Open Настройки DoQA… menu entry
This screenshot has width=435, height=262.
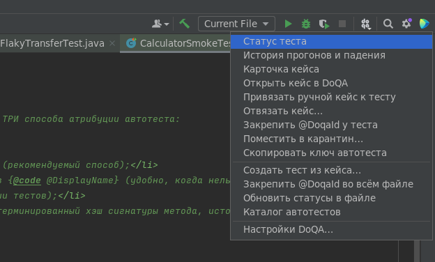tap(331, 229)
